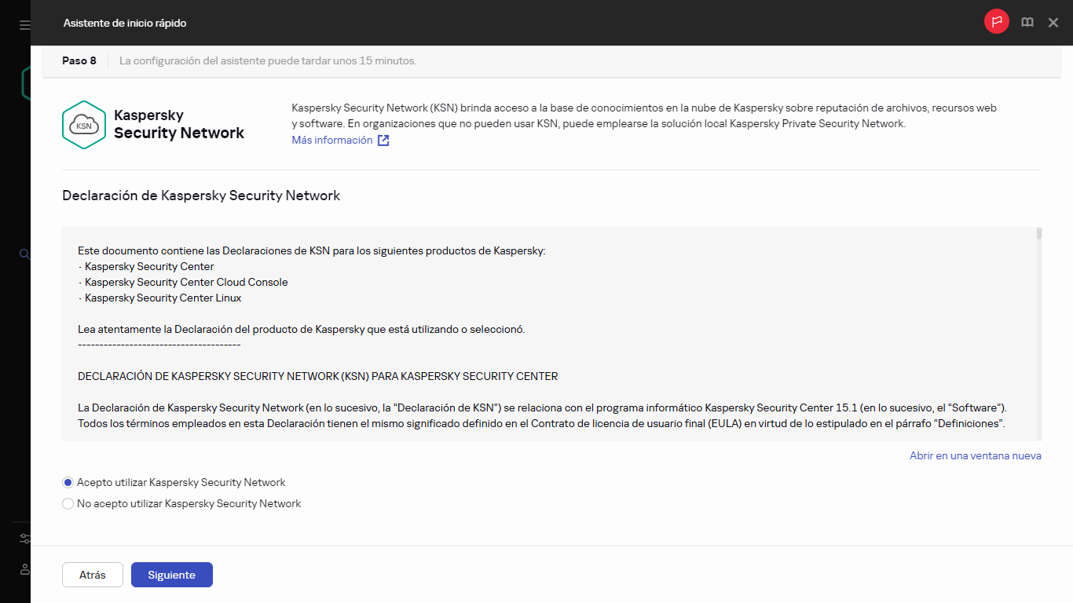Close the Asistente de inicio rápido wizard
Image resolution: width=1073 pixels, height=603 pixels.
(1053, 22)
